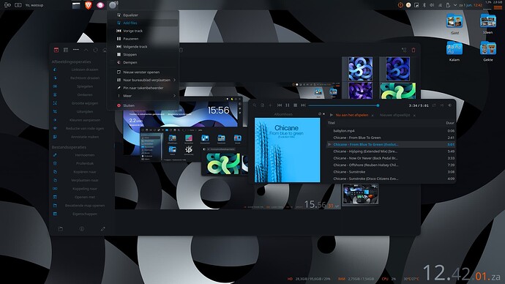This screenshot has width=505, height=284.
Task: Select Vorige track menu entry
Action: tap(143, 31)
